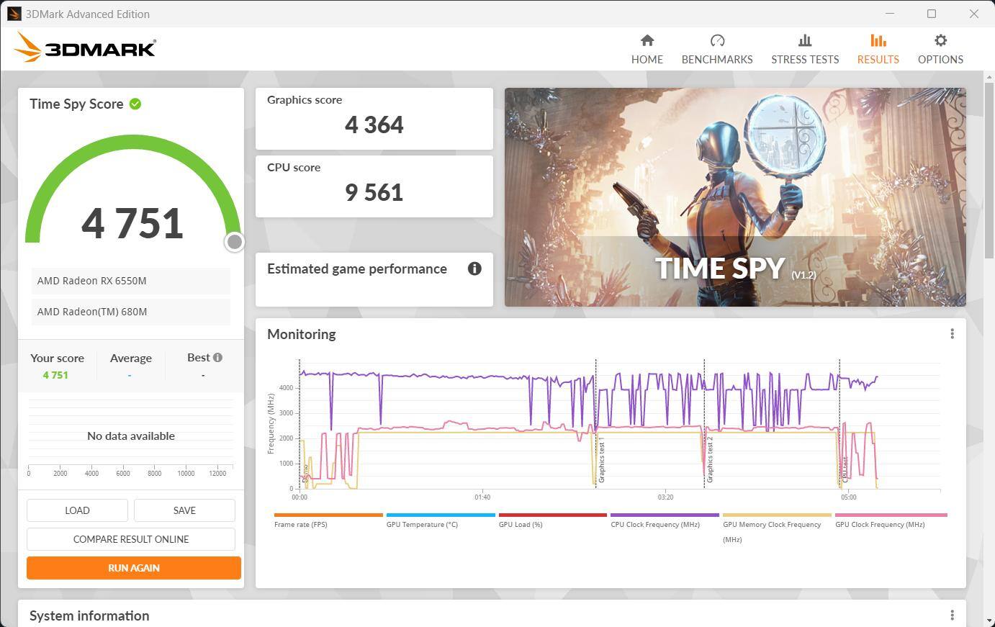This screenshot has width=995, height=627.
Task: Click the Estimated game performance info icon
Action: click(x=474, y=269)
